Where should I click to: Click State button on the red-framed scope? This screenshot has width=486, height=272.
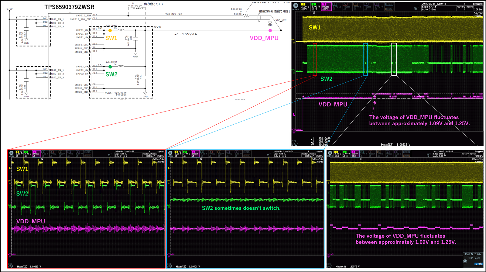tap(88, 156)
